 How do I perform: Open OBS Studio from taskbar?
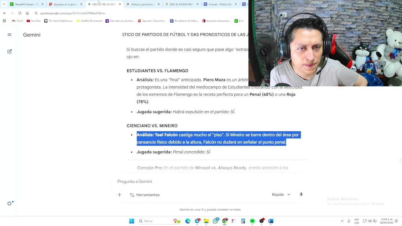(x=262, y=221)
